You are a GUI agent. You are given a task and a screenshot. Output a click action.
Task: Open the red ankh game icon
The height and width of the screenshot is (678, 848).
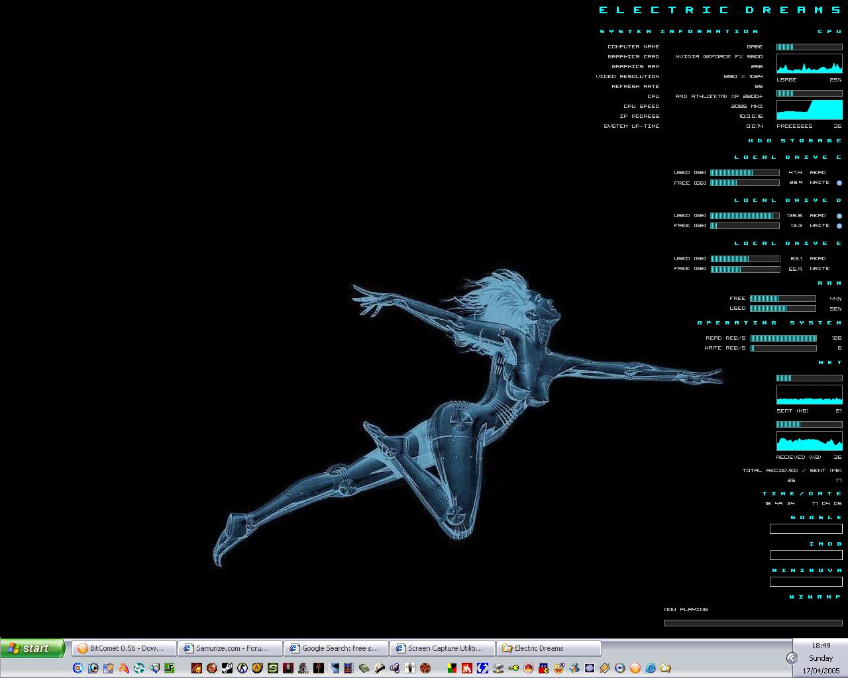319,668
